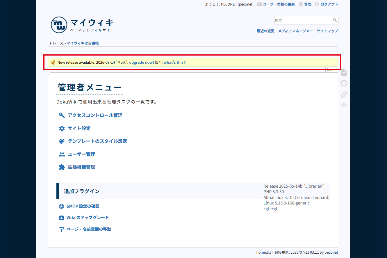387x258 pixels.
Task: Click the (what's this?) link
Action: click(x=174, y=62)
